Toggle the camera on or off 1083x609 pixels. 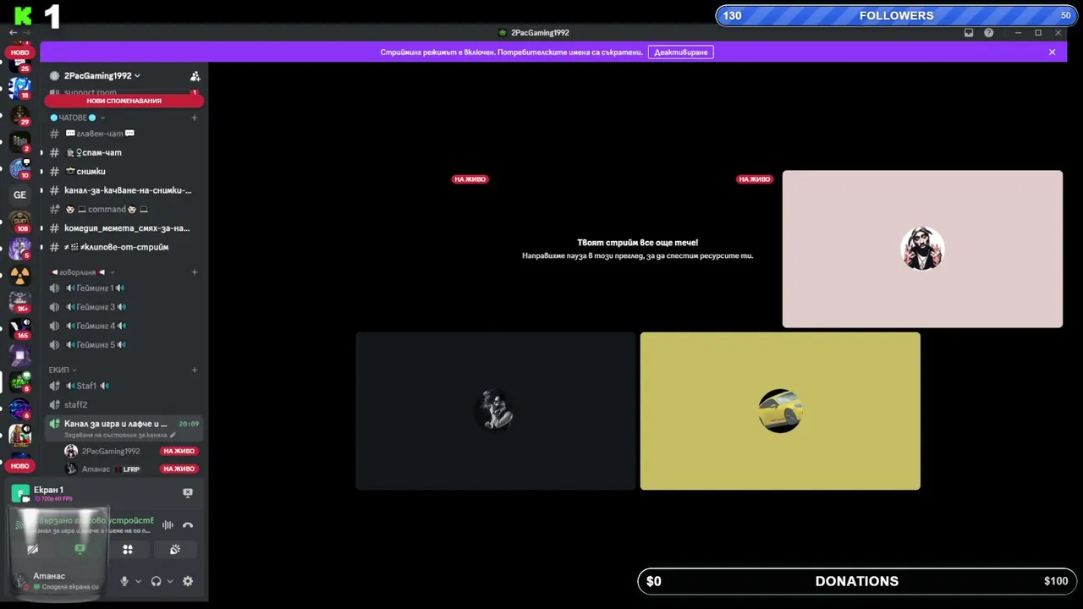[x=33, y=549]
